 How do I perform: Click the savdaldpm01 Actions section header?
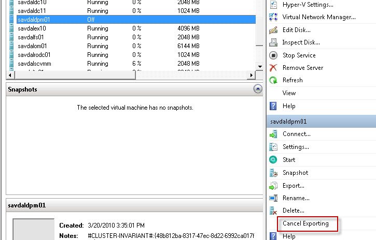click(x=321, y=122)
